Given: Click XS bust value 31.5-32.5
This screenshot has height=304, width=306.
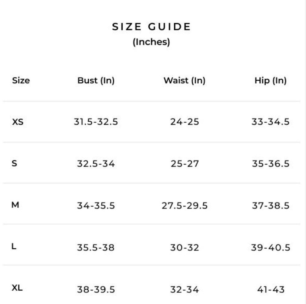Looking at the screenshot, I should [96, 122].
